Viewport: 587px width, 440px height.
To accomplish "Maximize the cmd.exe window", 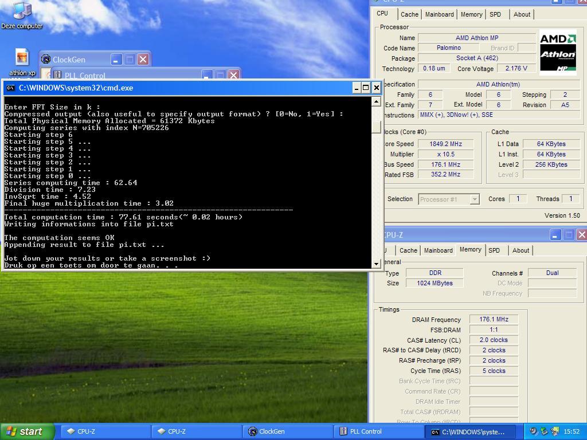I will click(366, 88).
